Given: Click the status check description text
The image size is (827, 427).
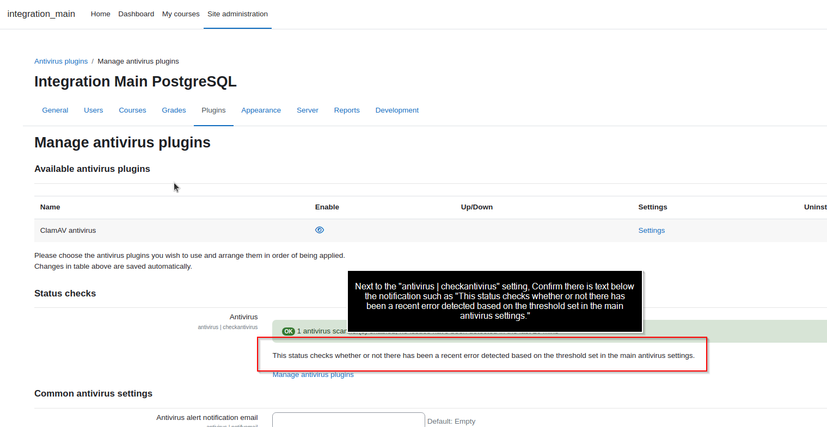Looking at the screenshot, I should click(x=483, y=356).
